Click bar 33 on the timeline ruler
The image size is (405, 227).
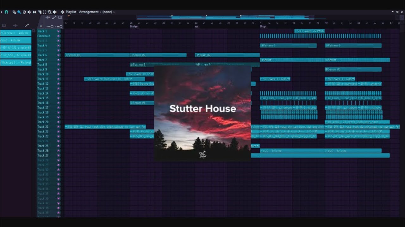(x=196, y=23)
